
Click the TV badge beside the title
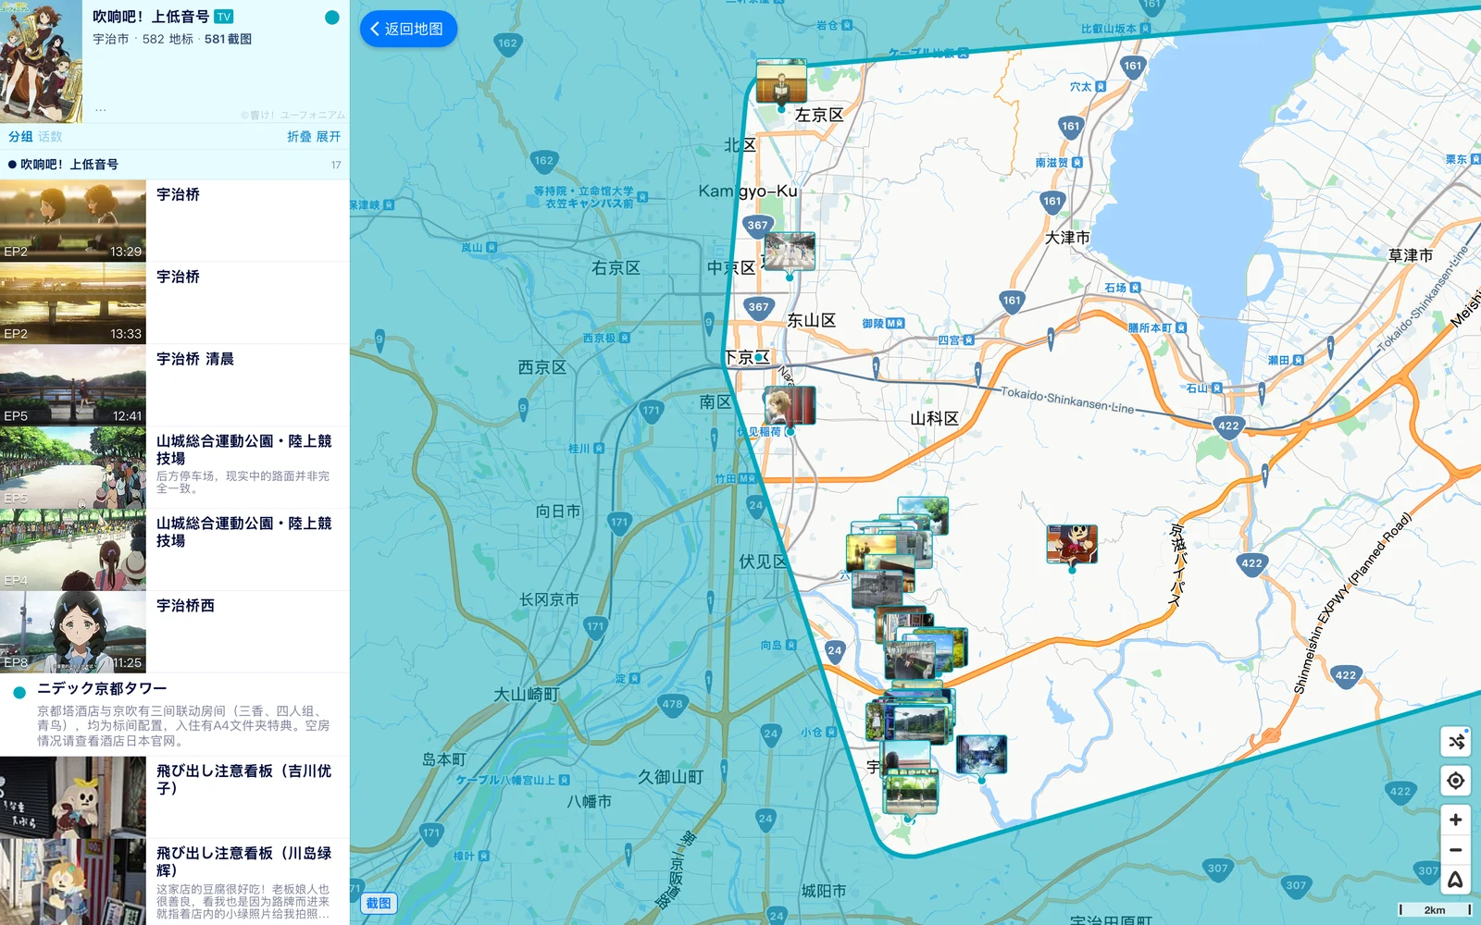(x=224, y=17)
